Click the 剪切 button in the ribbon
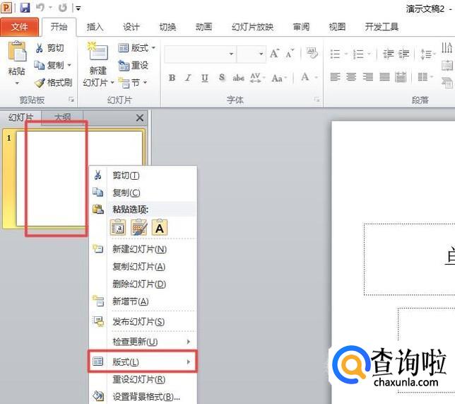The width and height of the screenshot is (455, 404). click(x=50, y=48)
